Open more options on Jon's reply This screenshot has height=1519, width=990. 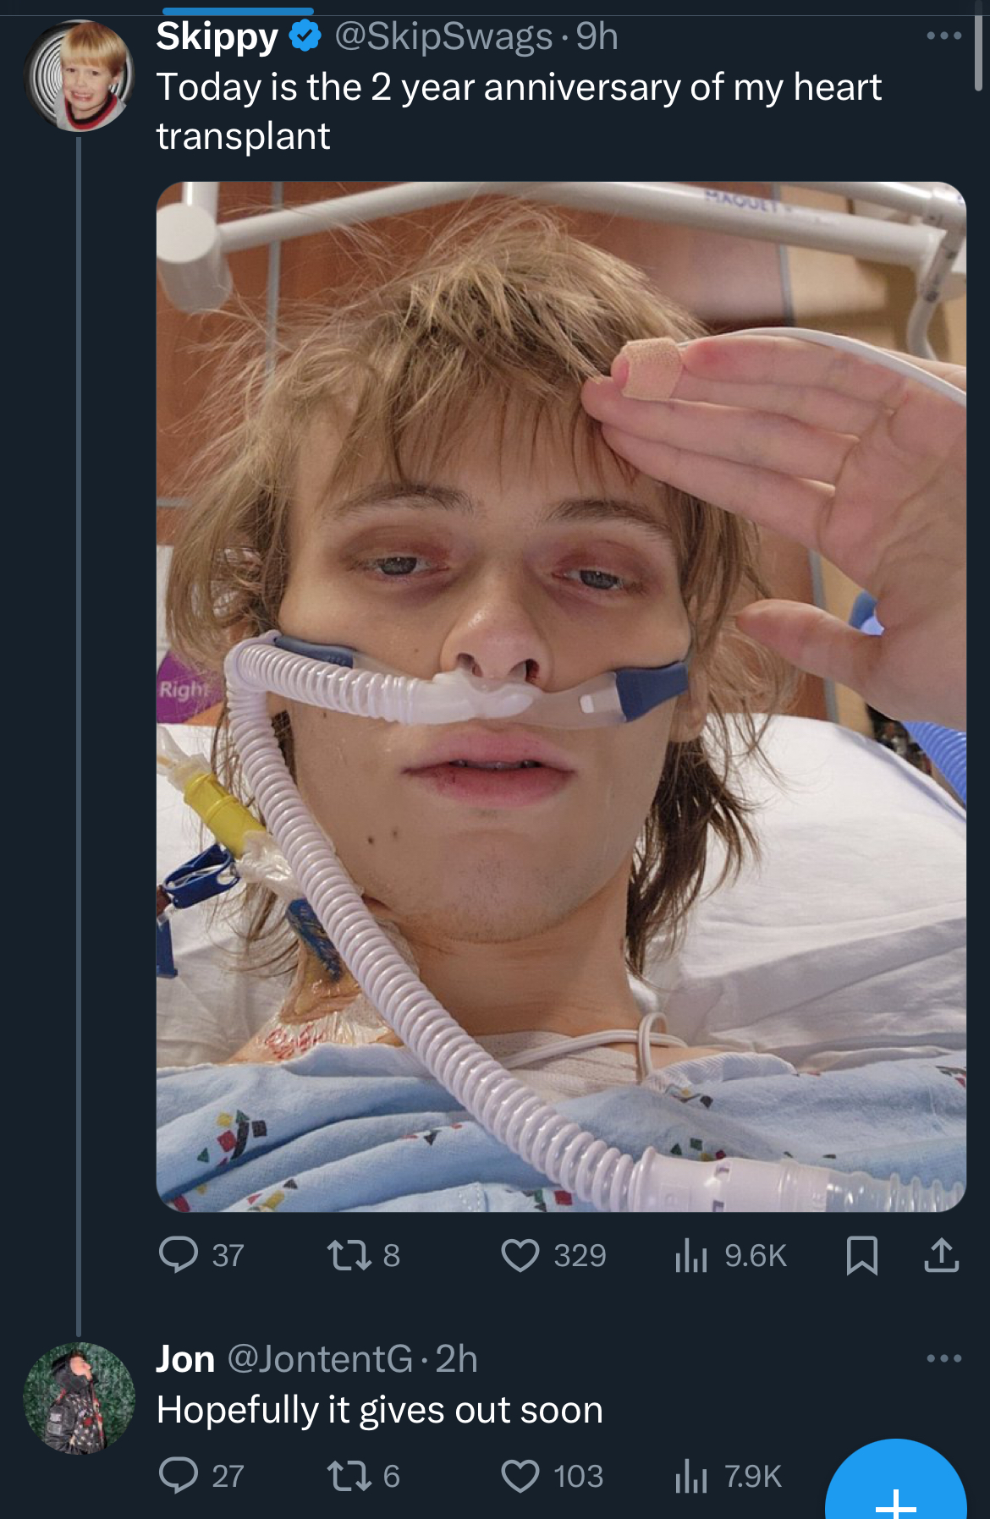coord(943,1358)
